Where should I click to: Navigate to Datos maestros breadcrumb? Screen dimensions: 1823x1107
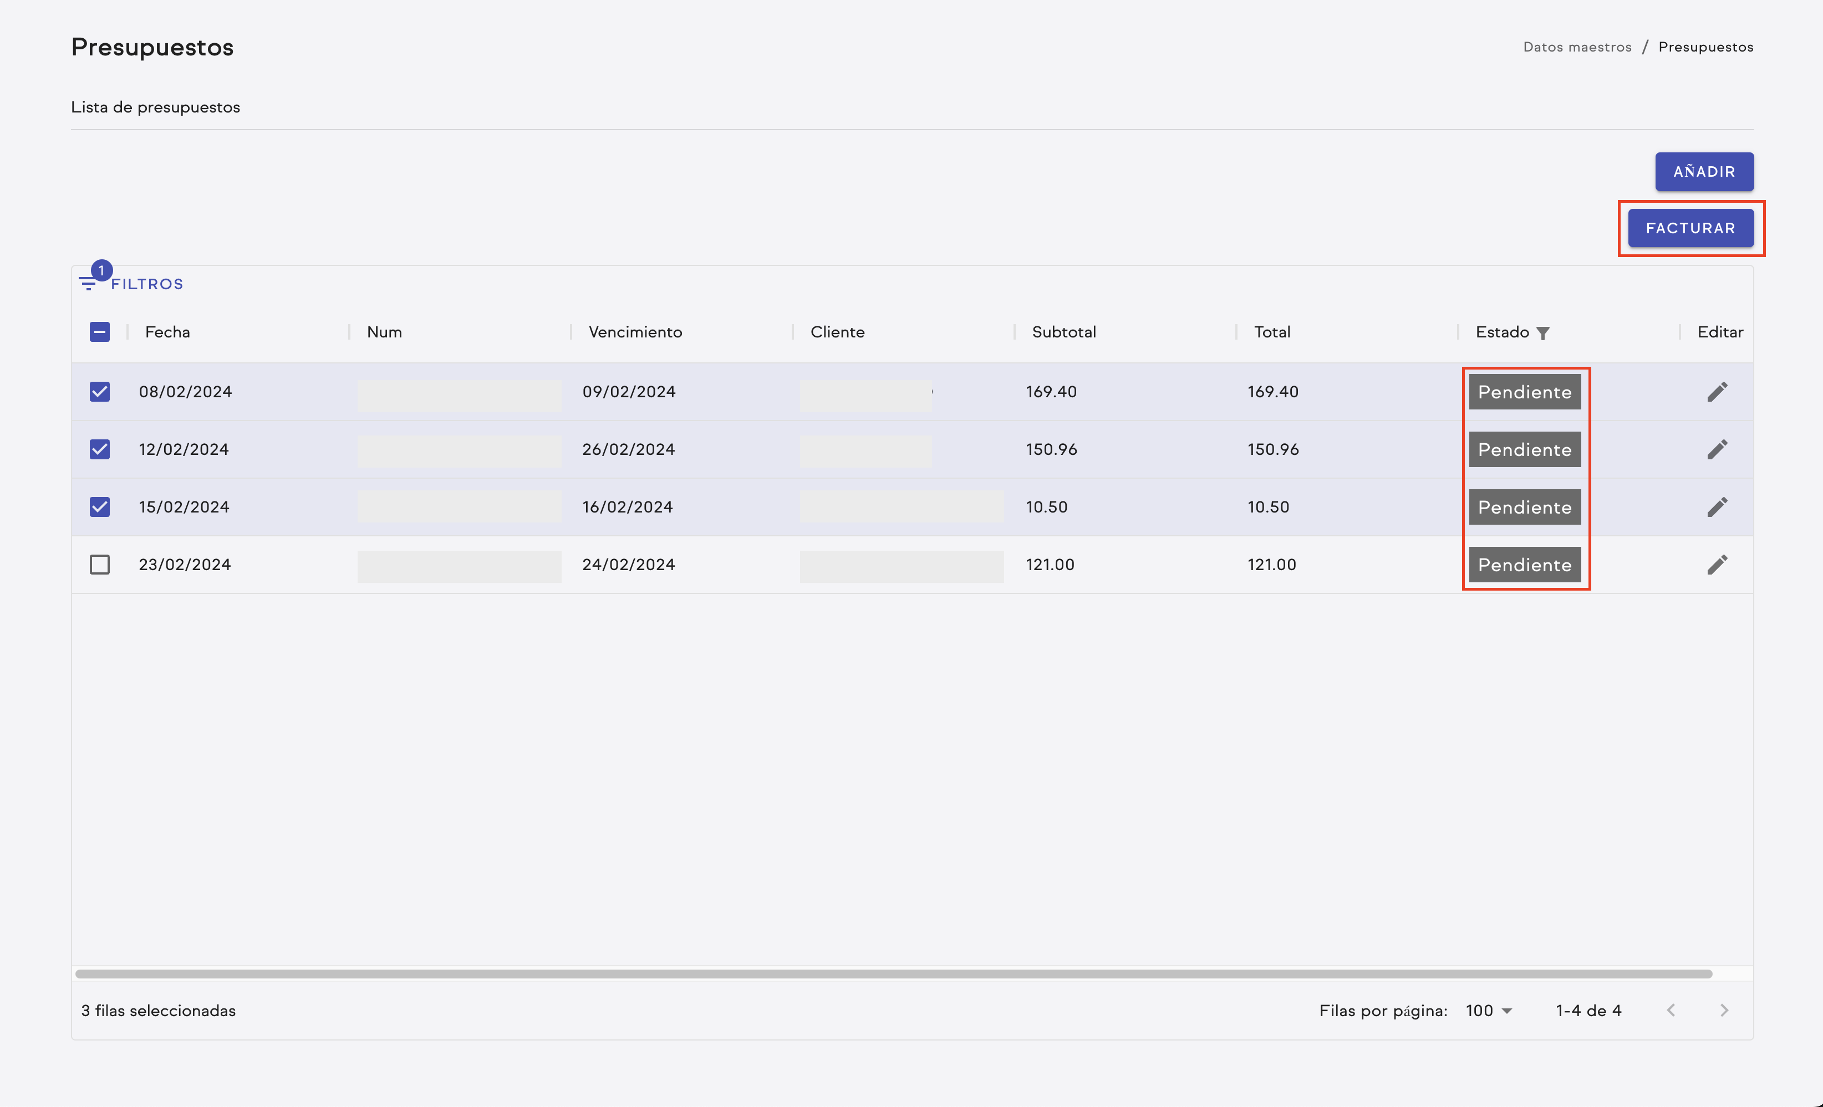tap(1577, 47)
